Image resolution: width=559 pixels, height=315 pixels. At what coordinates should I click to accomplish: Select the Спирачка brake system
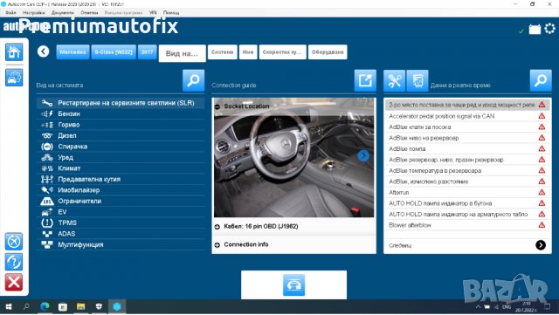click(x=121, y=147)
